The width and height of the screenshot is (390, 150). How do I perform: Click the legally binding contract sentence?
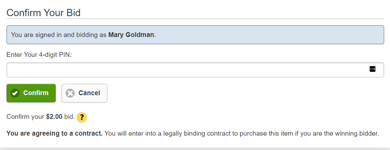coord(241,134)
